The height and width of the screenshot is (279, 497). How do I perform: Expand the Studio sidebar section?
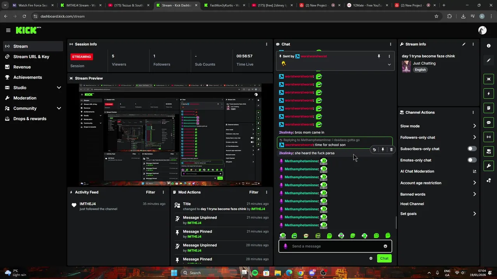pos(59,88)
